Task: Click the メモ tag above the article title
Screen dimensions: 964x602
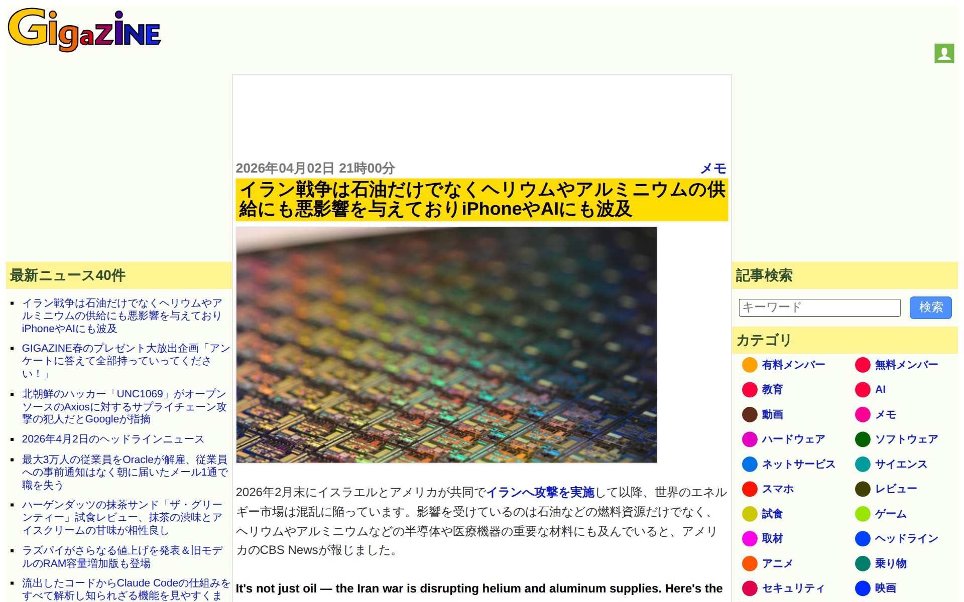Action: tap(713, 169)
